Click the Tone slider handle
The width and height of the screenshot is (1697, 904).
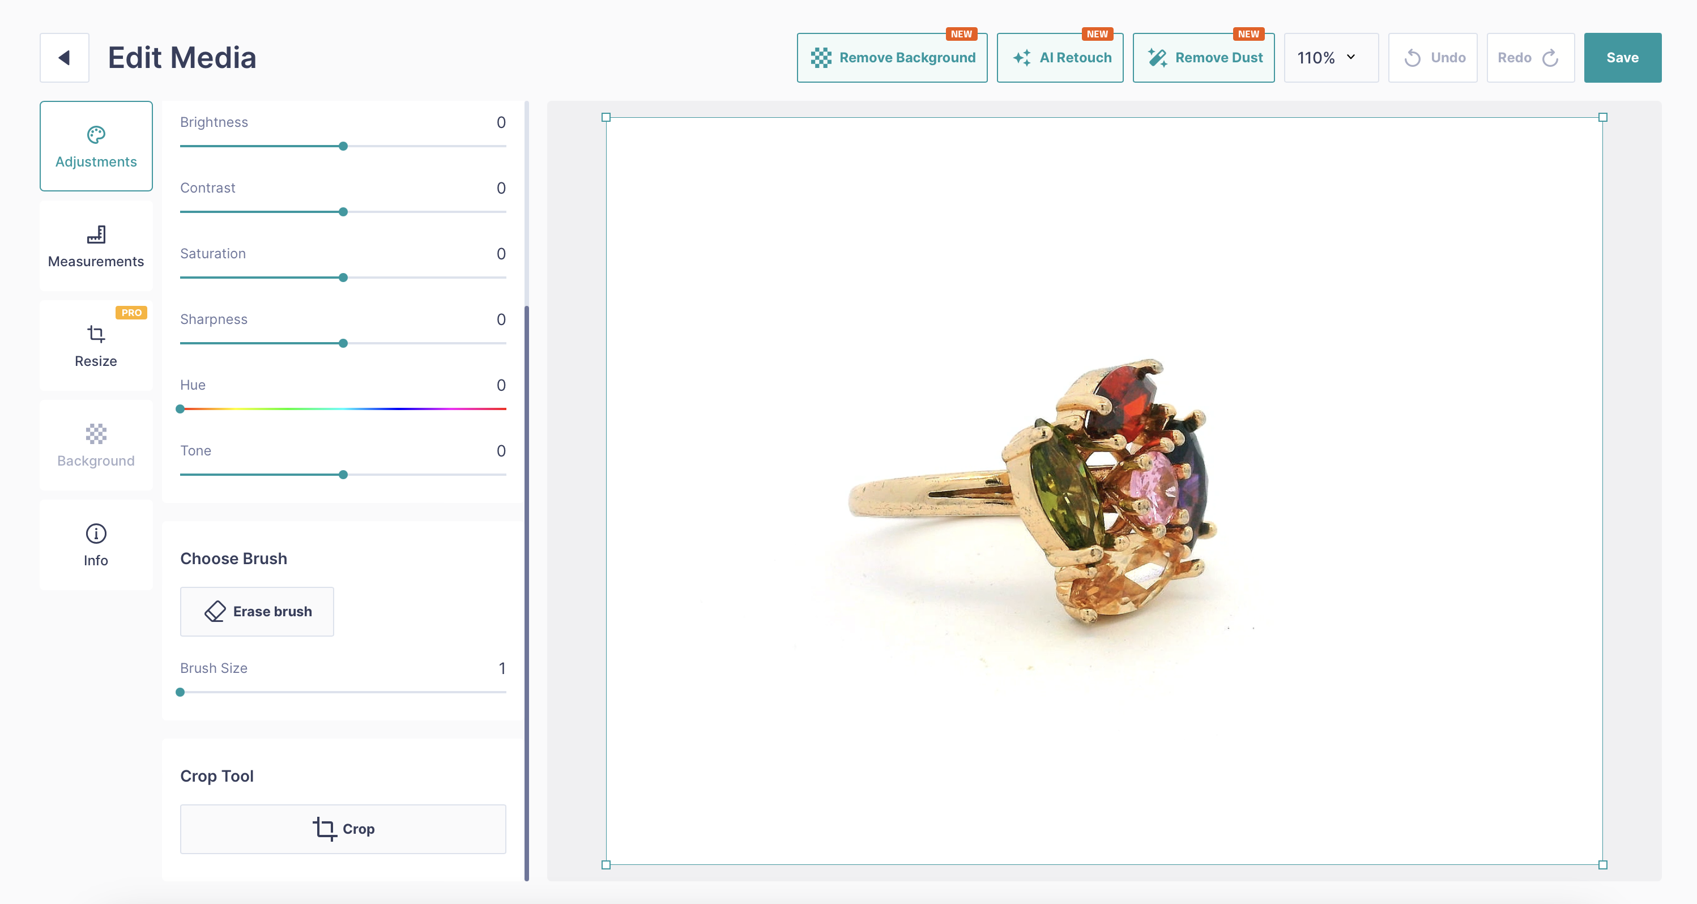point(343,475)
